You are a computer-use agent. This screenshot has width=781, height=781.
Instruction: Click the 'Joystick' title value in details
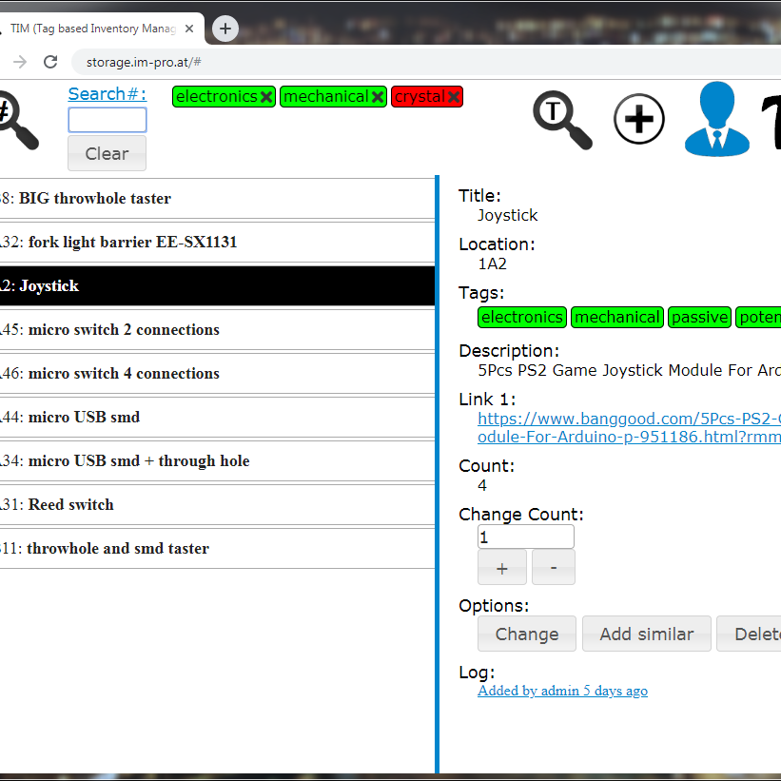click(x=508, y=216)
